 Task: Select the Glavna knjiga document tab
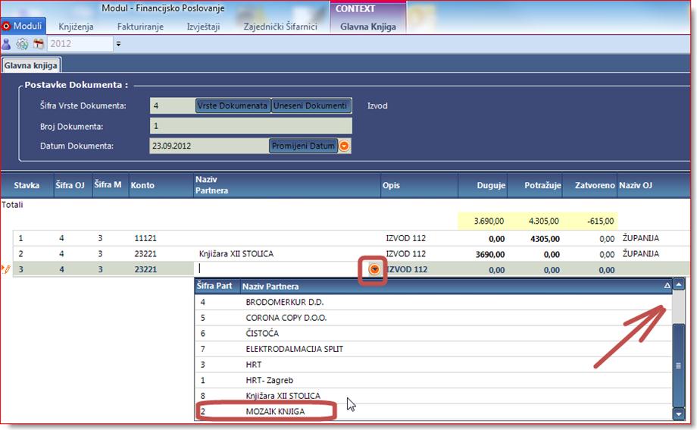point(30,65)
